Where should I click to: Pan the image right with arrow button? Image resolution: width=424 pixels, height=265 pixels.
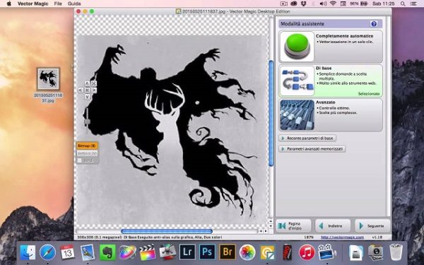pos(94,90)
